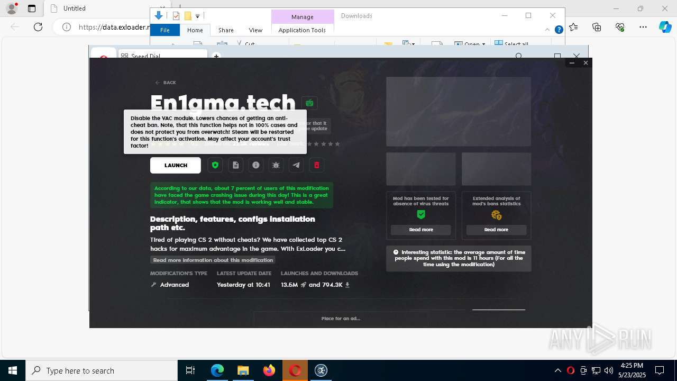Toggle the green VAC shield icon
677x381 pixels.
pyautogui.click(x=215, y=165)
